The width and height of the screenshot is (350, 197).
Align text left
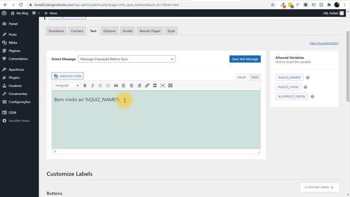(x=124, y=85)
